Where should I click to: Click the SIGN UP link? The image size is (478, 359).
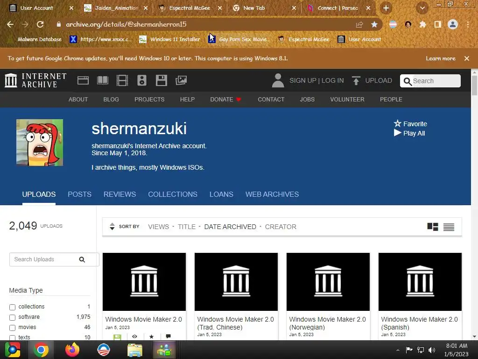click(302, 80)
